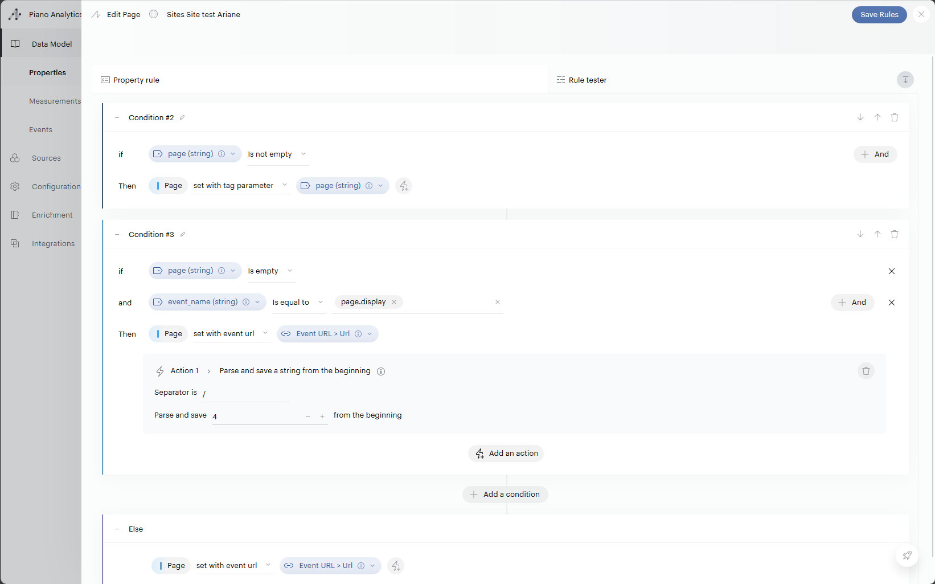Screen dimensions: 935x584
Task: Click the Separator input field
Action: point(246,393)
